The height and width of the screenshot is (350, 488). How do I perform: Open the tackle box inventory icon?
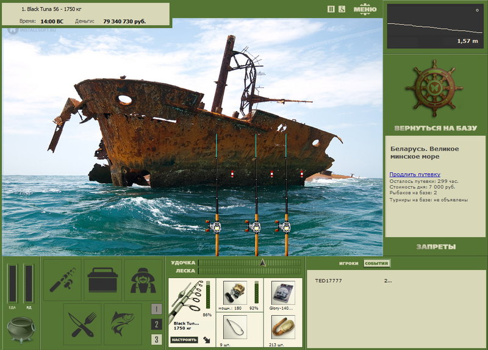tap(102, 280)
